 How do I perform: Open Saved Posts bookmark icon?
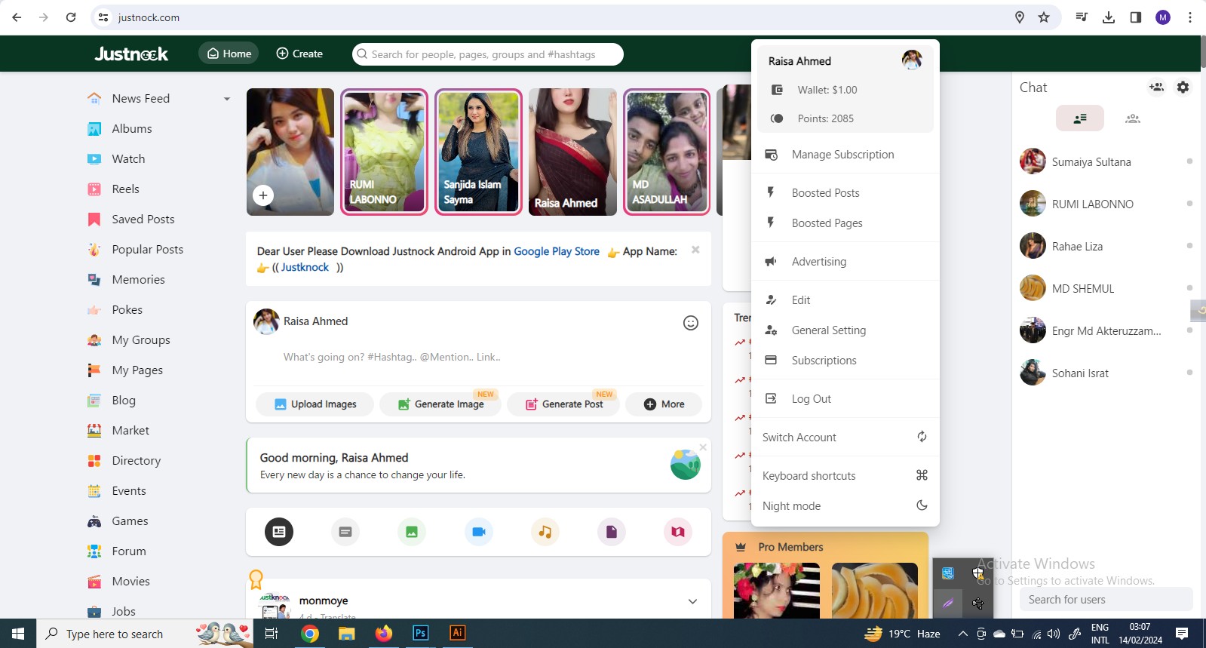pyautogui.click(x=94, y=220)
